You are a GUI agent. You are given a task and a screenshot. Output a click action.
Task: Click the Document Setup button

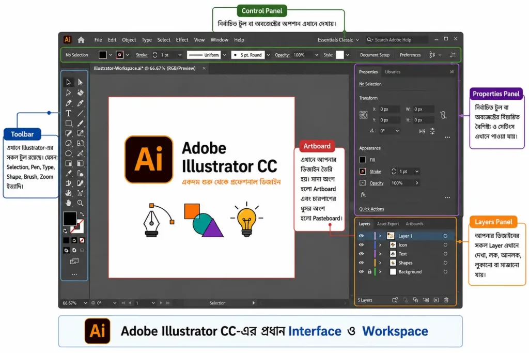click(x=375, y=55)
